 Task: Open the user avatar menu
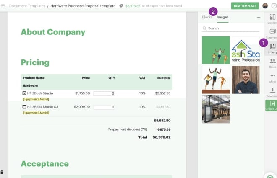(265, 6)
